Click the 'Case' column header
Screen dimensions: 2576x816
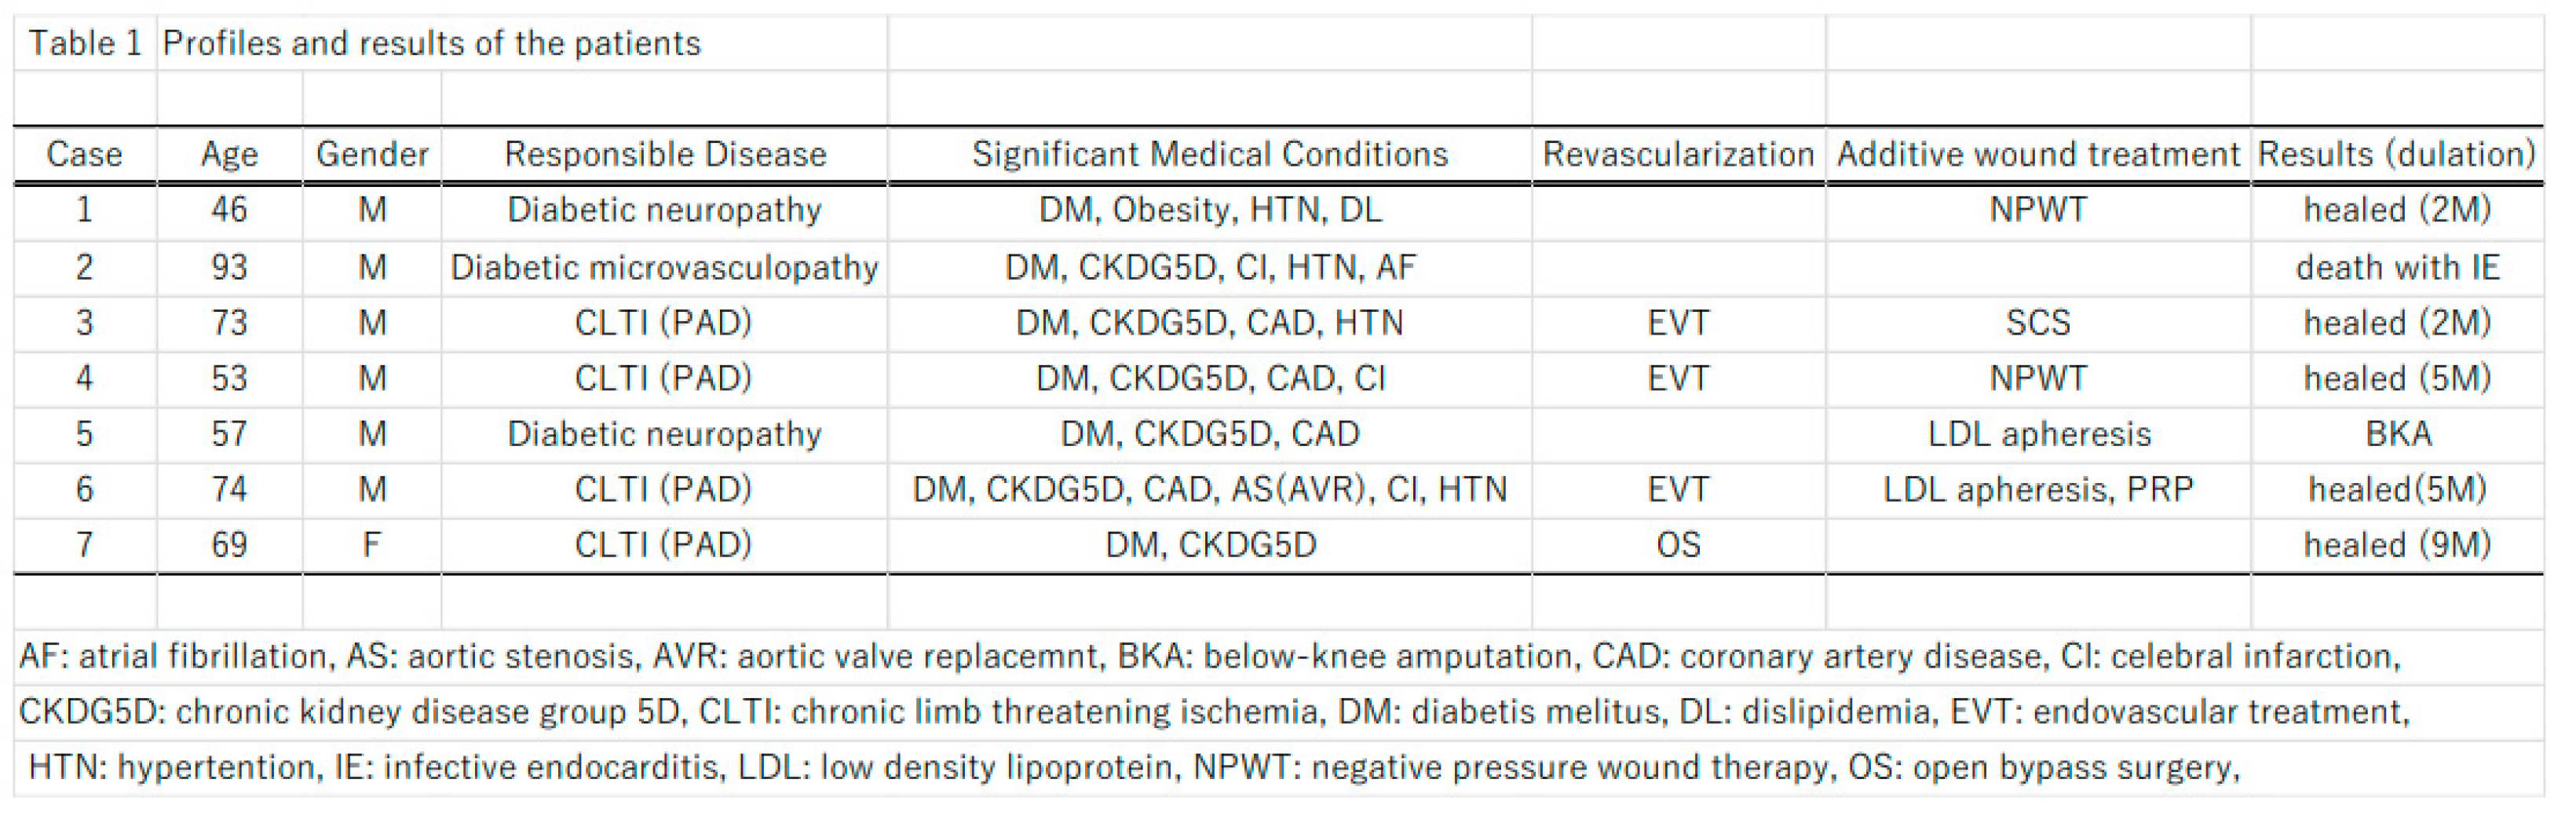[84, 154]
